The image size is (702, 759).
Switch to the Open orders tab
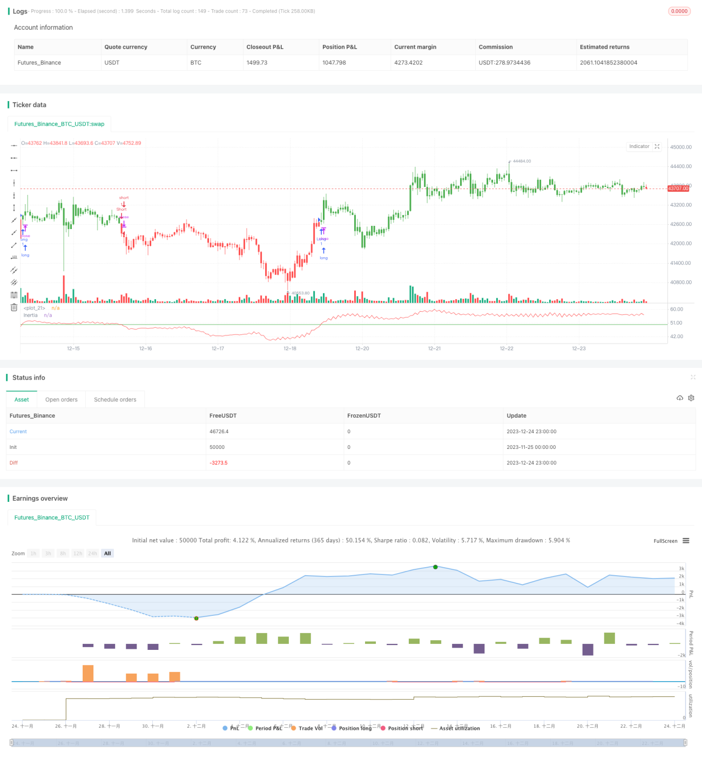[62, 399]
